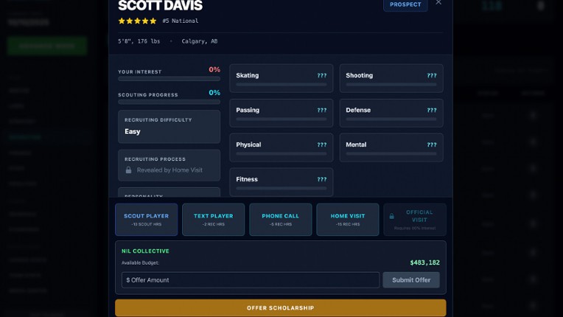563x317 pixels.
Task: Click the Recruiting Difficulty card
Action: pyautogui.click(x=169, y=127)
